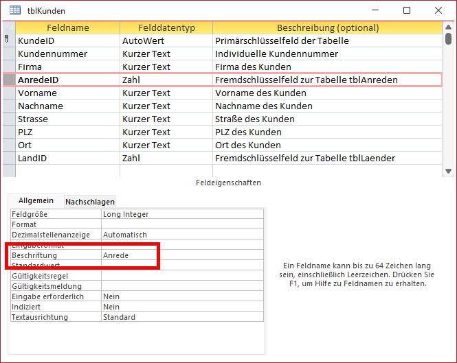Image resolution: width=457 pixels, height=363 pixels.
Task: Select the empty new field name row
Action: pos(67,171)
